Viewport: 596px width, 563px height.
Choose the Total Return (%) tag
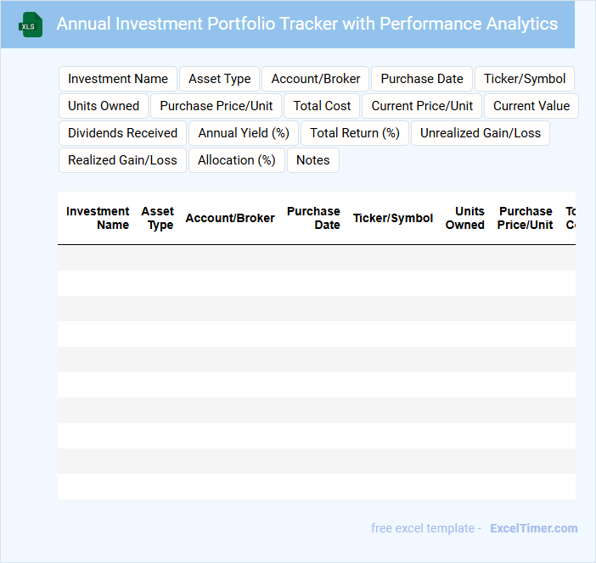355,133
